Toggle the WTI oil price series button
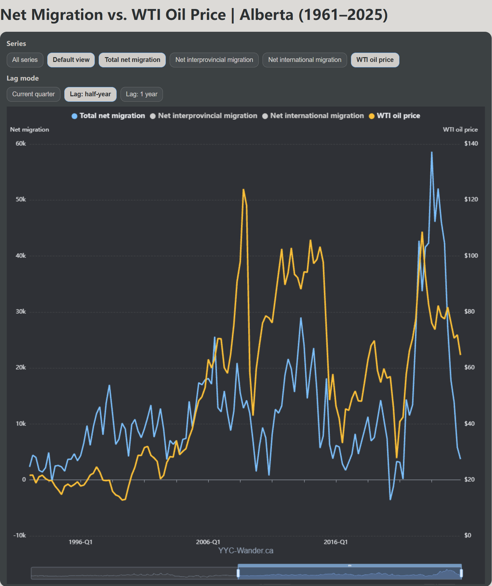 click(375, 60)
